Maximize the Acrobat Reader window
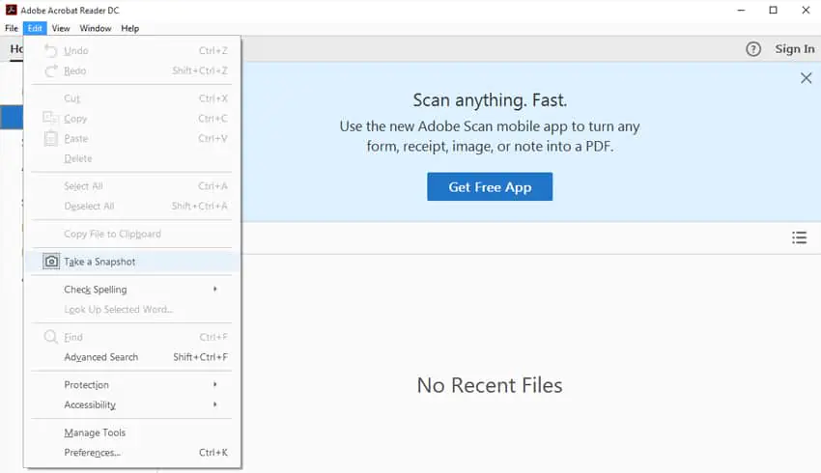821x473 pixels. click(x=773, y=10)
